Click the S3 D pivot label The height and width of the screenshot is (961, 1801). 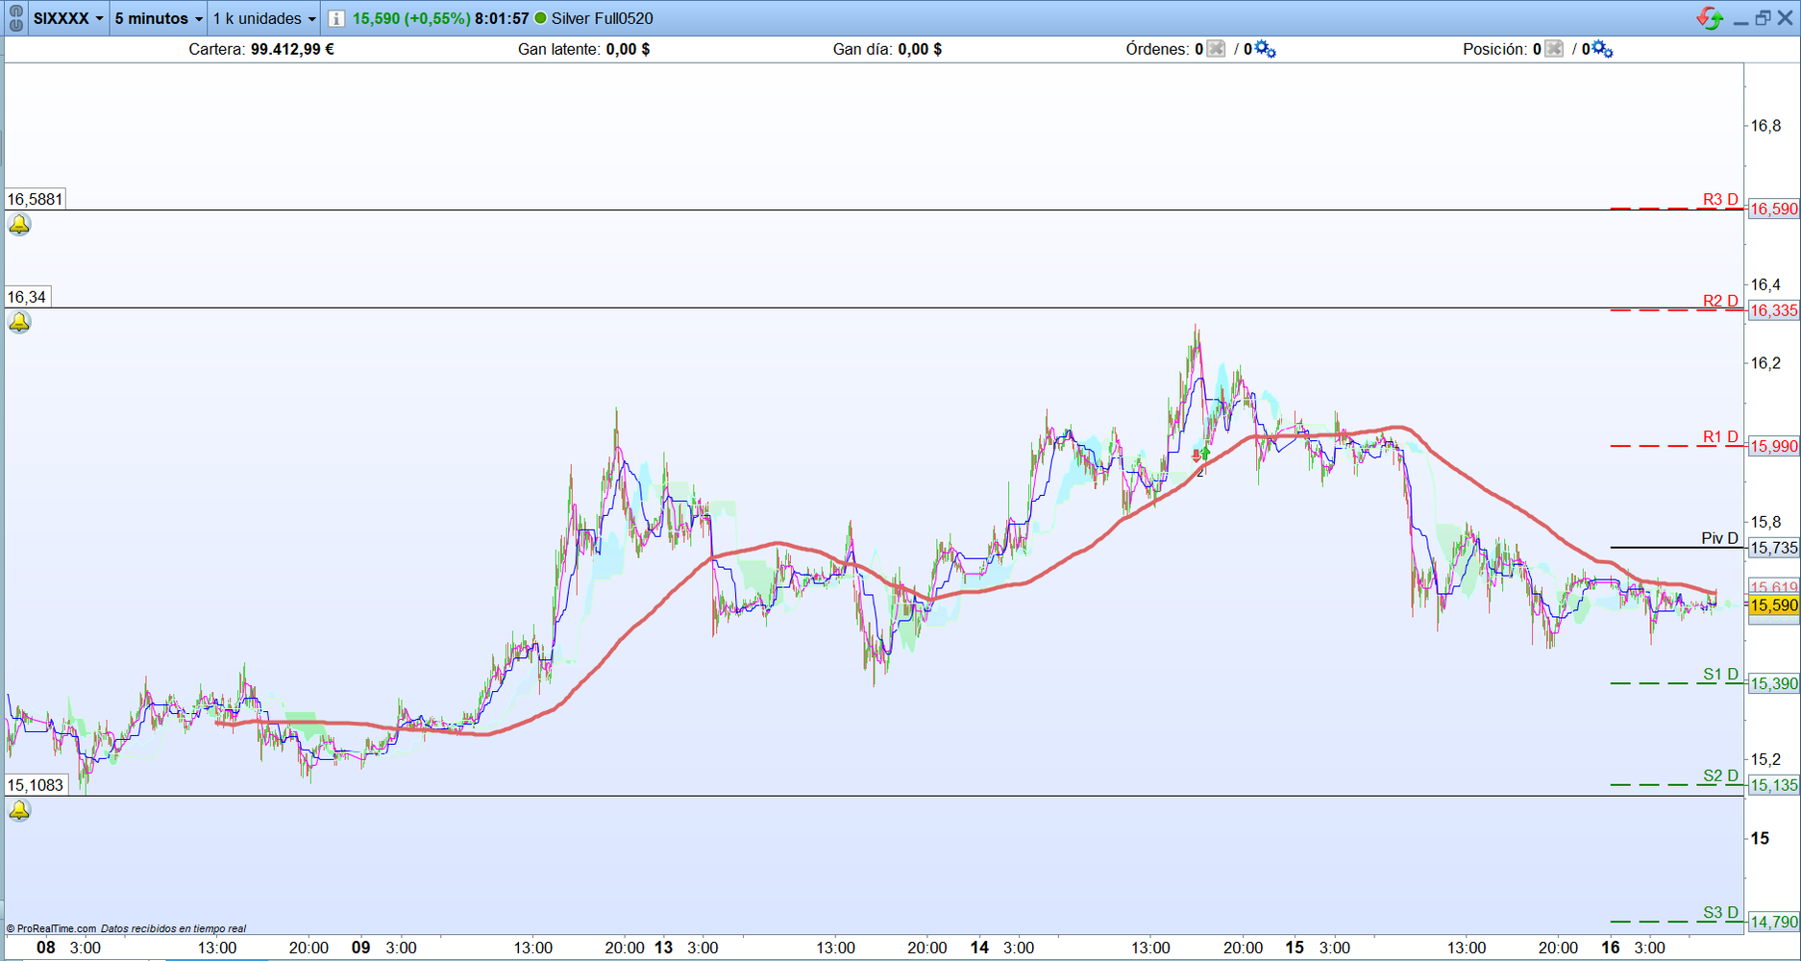pyautogui.click(x=1720, y=913)
